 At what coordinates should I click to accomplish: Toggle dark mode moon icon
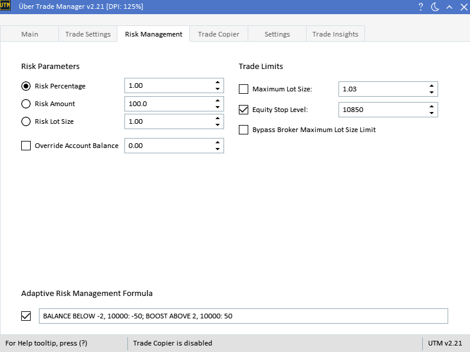[435, 6]
